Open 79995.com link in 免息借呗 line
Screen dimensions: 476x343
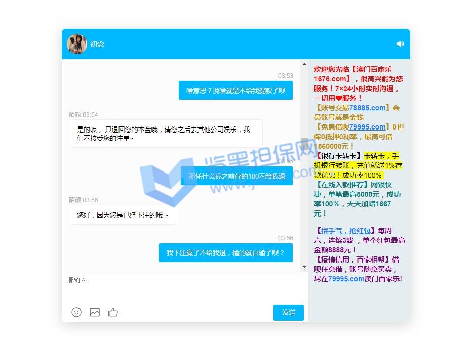point(367,127)
